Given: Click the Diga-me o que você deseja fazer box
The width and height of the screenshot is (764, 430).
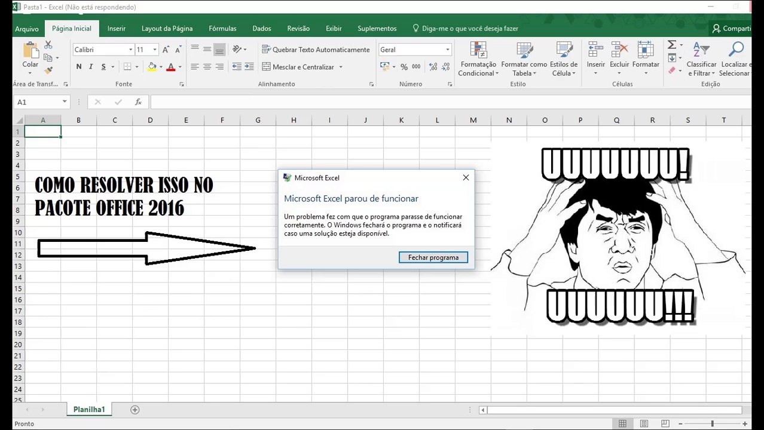Looking at the screenshot, I should pyautogui.click(x=465, y=28).
